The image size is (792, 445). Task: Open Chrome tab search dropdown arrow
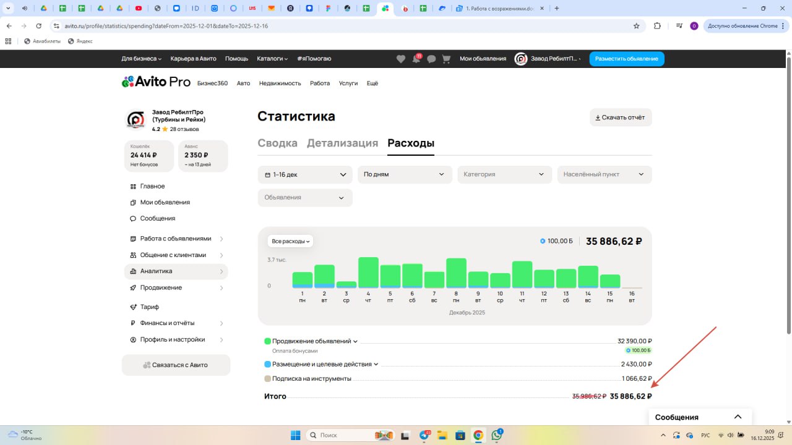[x=8, y=9]
